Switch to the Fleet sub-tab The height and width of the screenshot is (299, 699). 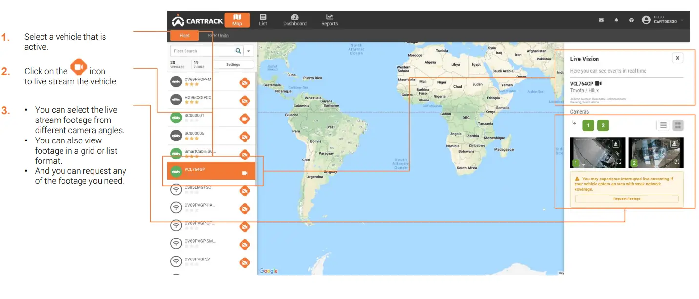coord(185,36)
